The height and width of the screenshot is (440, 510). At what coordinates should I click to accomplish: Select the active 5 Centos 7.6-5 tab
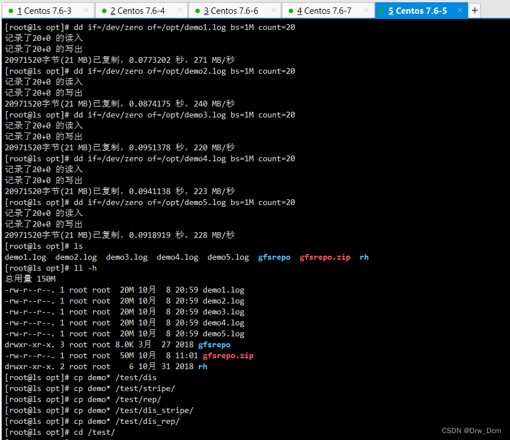[x=421, y=11]
